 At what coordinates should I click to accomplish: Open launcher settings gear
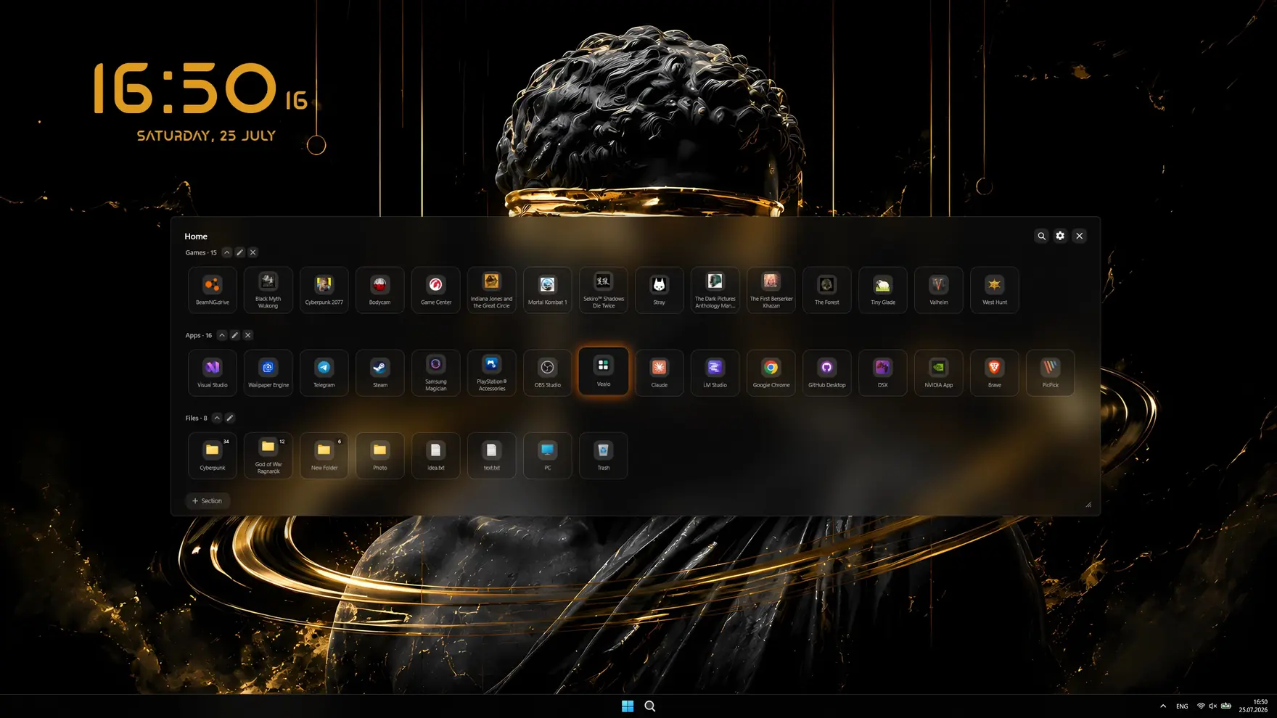pyautogui.click(x=1061, y=236)
